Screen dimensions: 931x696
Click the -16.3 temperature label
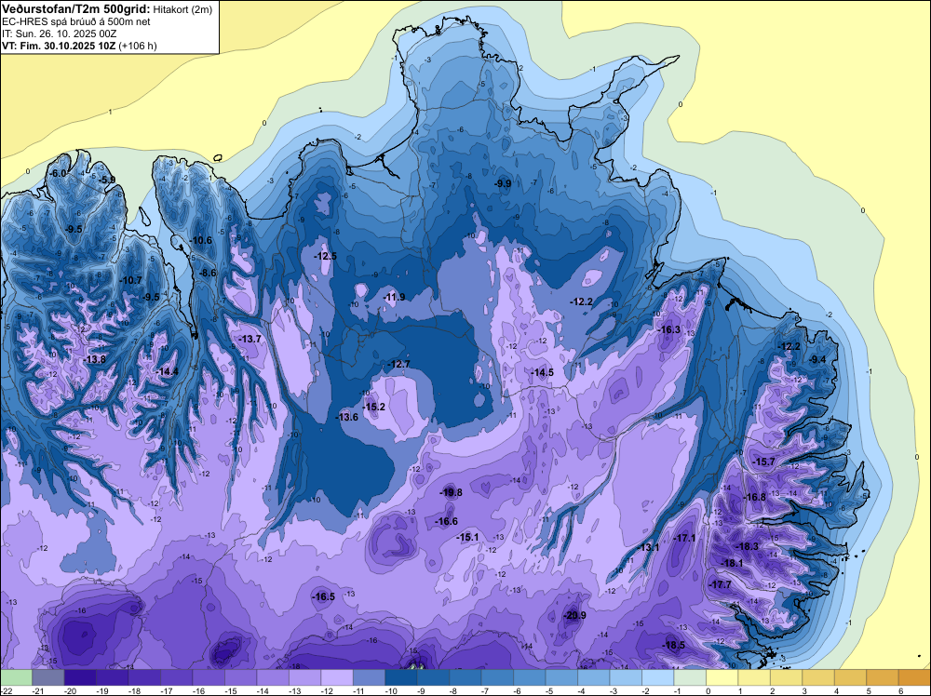pos(669,330)
